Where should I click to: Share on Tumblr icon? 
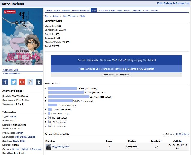pyautogui.click(x=38, y=82)
